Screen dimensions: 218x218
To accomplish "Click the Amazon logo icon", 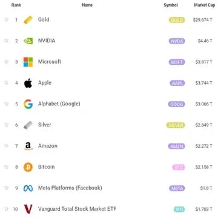I will pyautogui.click(x=28, y=146).
